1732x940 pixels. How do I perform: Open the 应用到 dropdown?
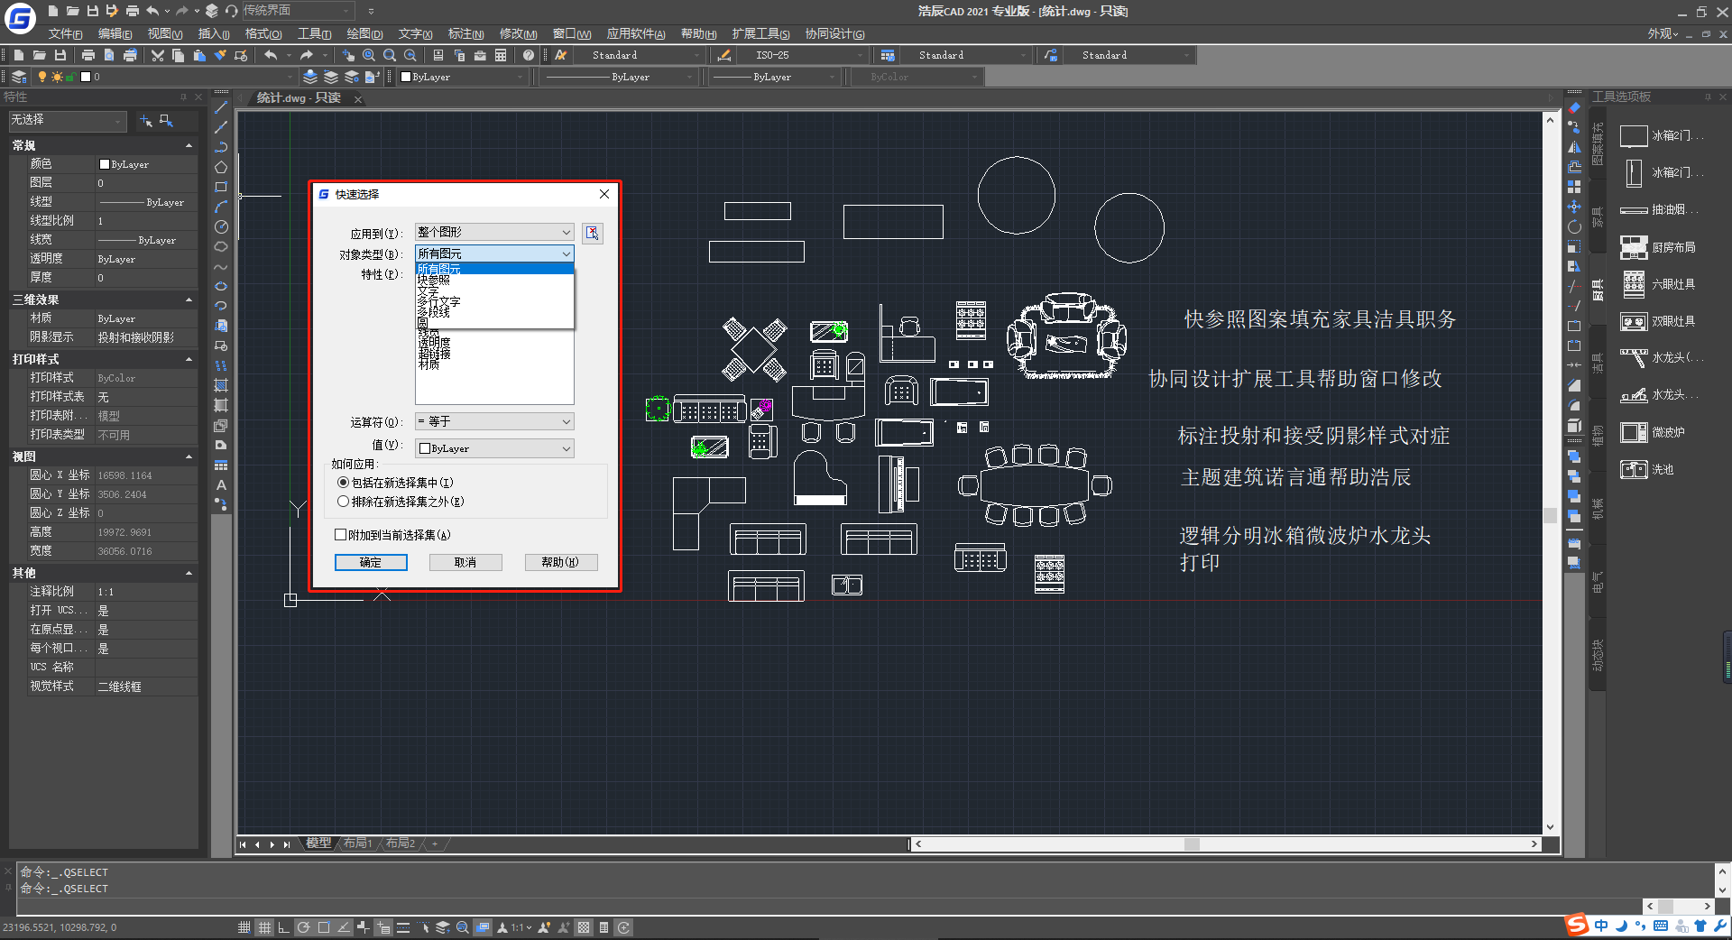[x=494, y=233]
